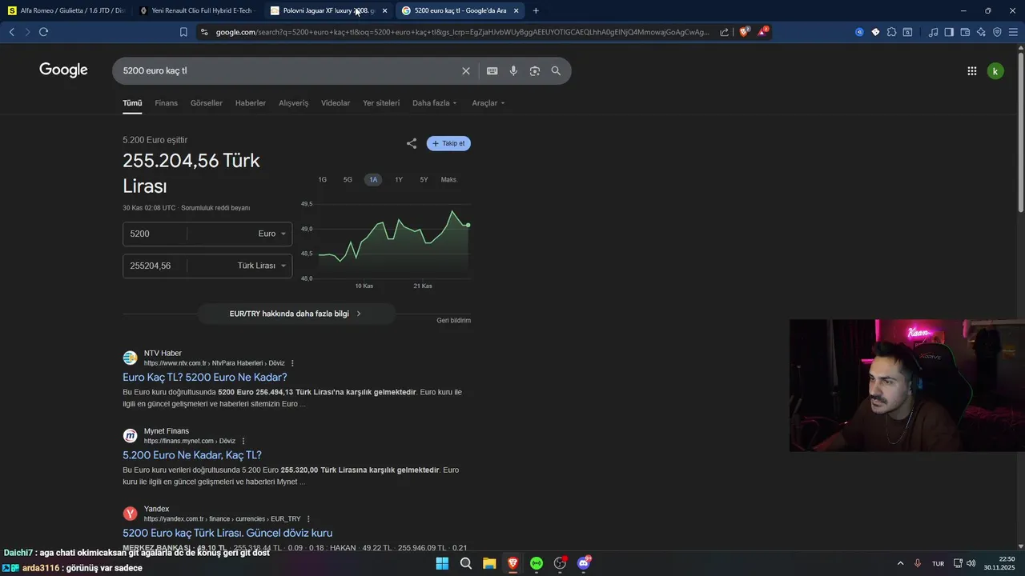Viewport: 1025px width, 576px height.
Task: Open the Brave VPN shield icon
Action: click(997, 32)
